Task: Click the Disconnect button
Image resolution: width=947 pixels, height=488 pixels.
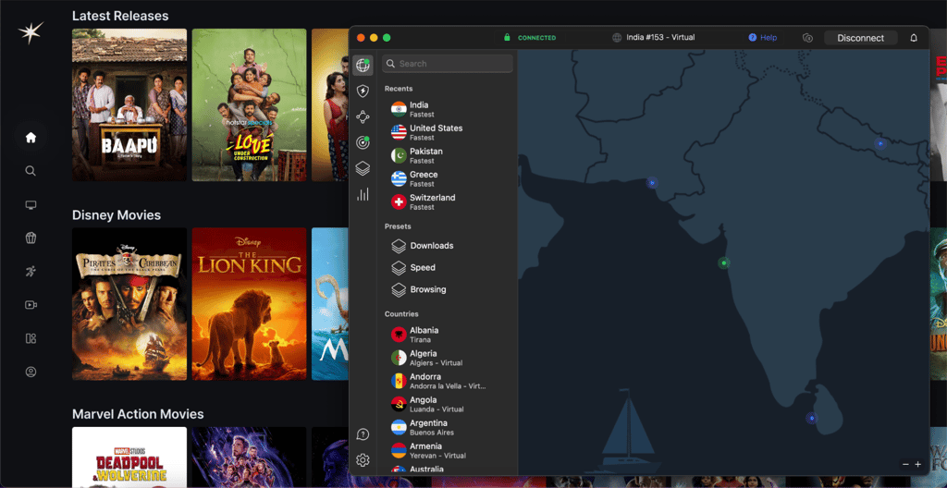Action: pos(861,38)
